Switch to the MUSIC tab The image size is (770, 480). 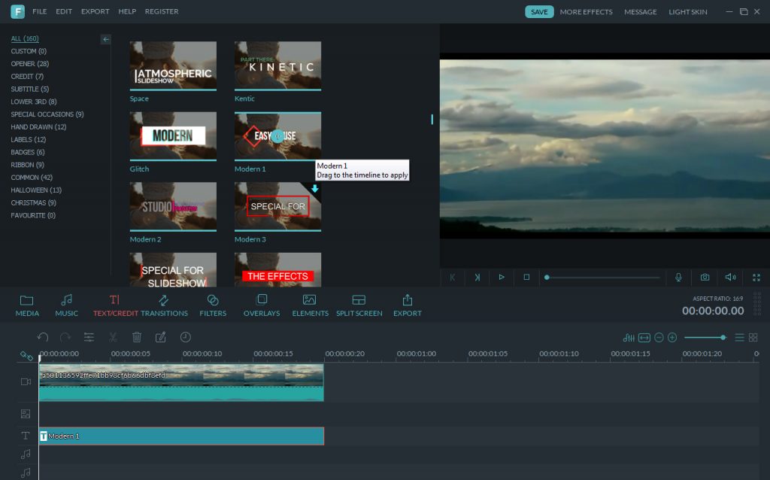(x=66, y=305)
